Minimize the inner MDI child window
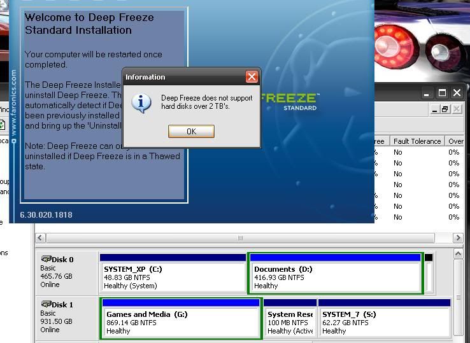The height and width of the screenshot is (343, 470). (x=434, y=109)
